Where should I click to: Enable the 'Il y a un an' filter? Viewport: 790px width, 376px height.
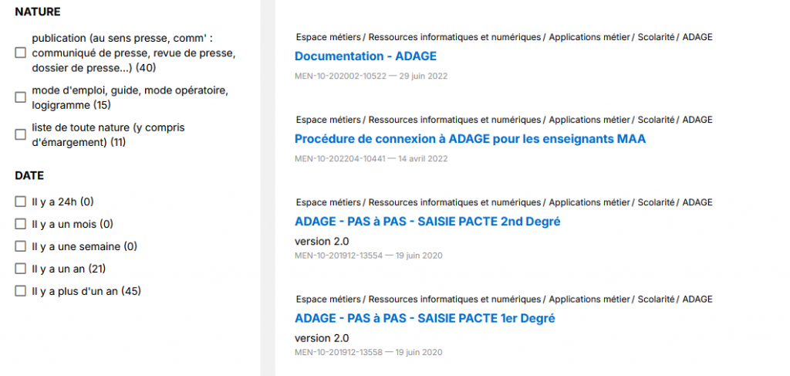tap(21, 269)
